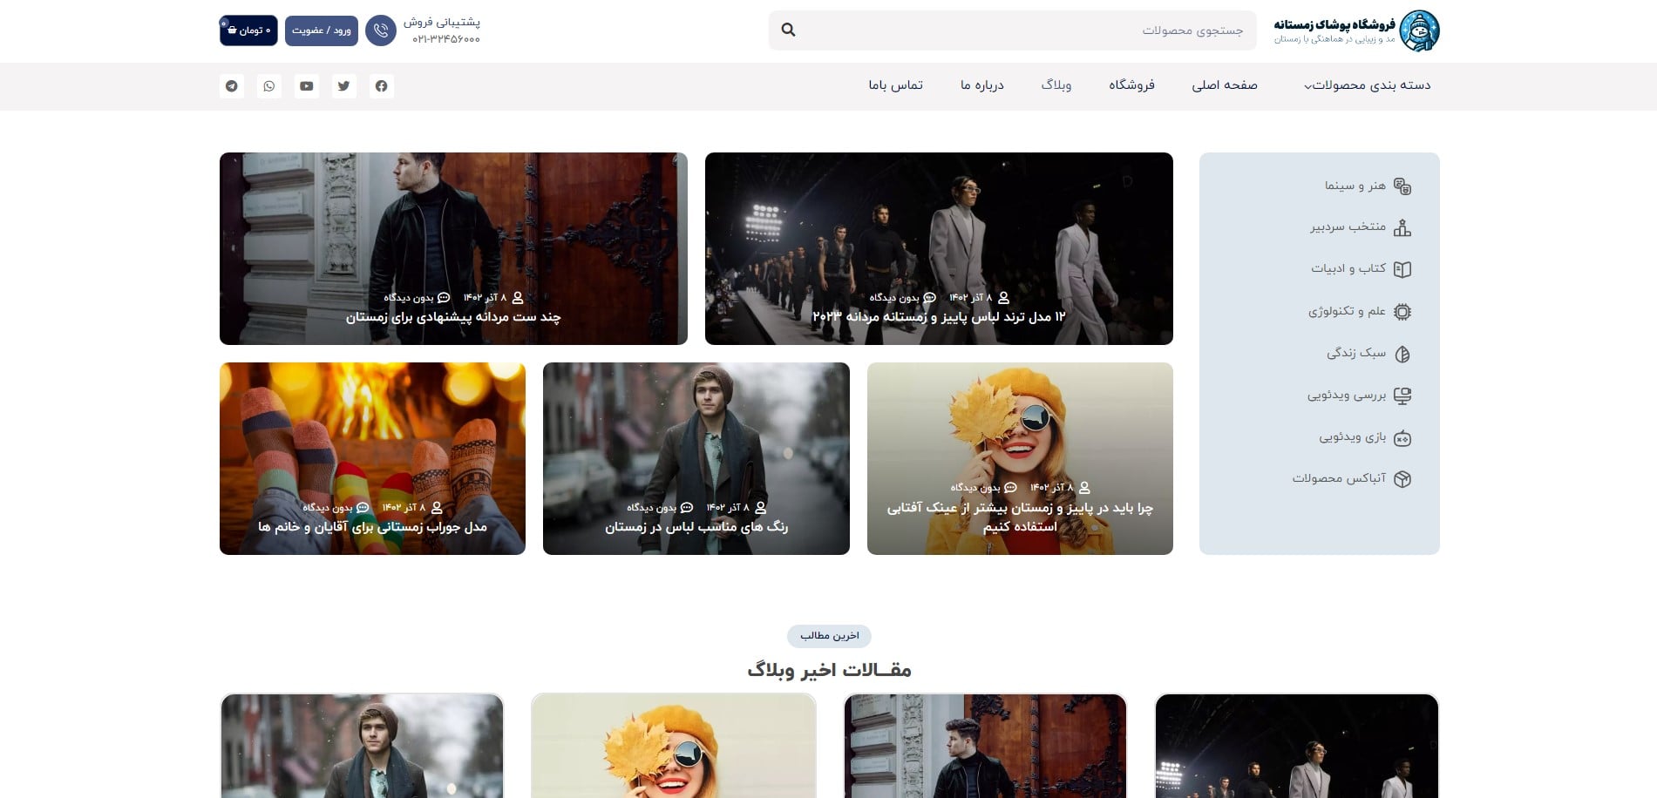Image resolution: width=1657 pixels, height=798 pixels.
Task: Click the Twitter icon
Action: (x=343, y=86)
